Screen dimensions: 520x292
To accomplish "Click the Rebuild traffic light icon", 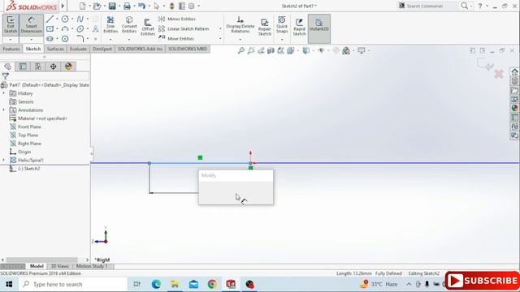I will pyautogui.click(x=171, y=6).
